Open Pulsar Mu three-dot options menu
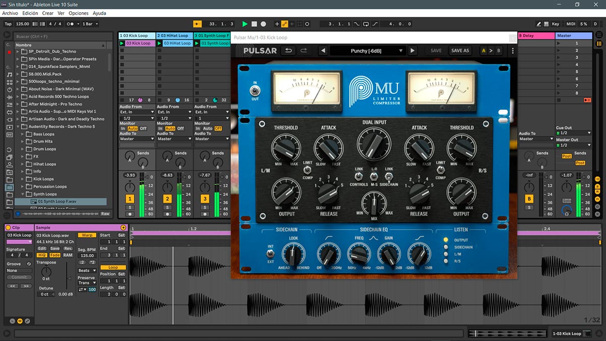Screen dimensions: 606x341 (513, 51)
